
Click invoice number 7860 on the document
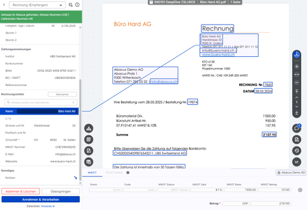[268, 84]
